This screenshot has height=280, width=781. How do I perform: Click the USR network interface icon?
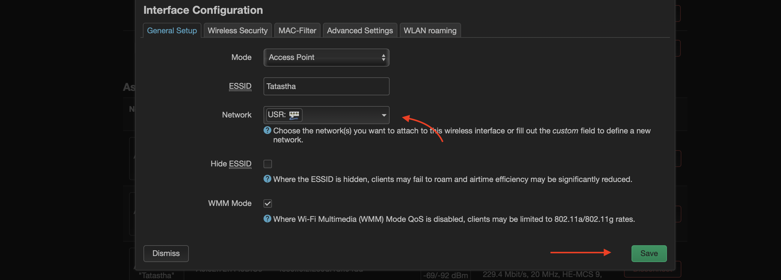[294, 115]
